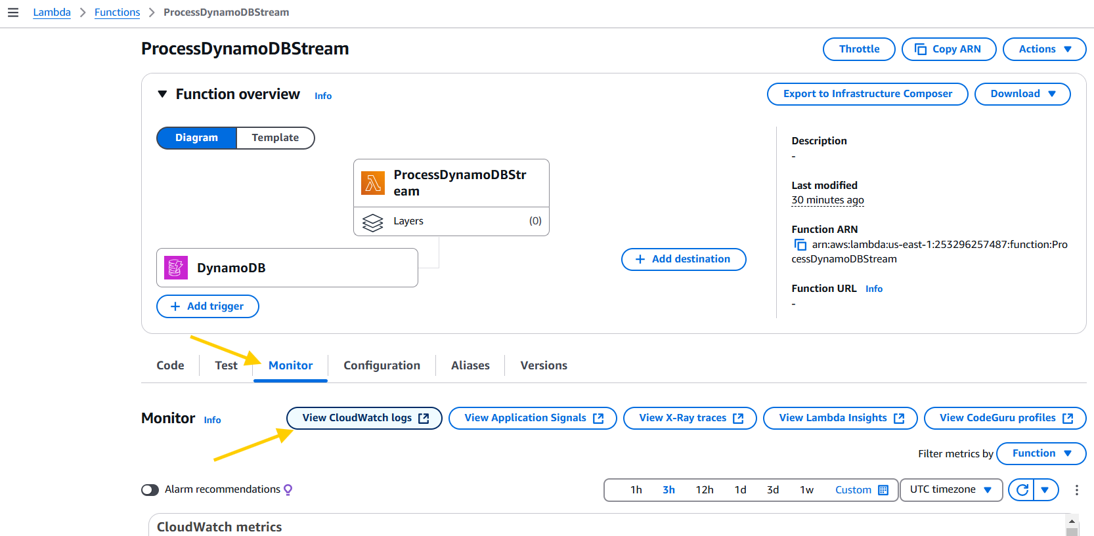Click View CloudWatch logs button
Image resolution: width=1094 pixels, height=536 pixels.
[364, 418]
